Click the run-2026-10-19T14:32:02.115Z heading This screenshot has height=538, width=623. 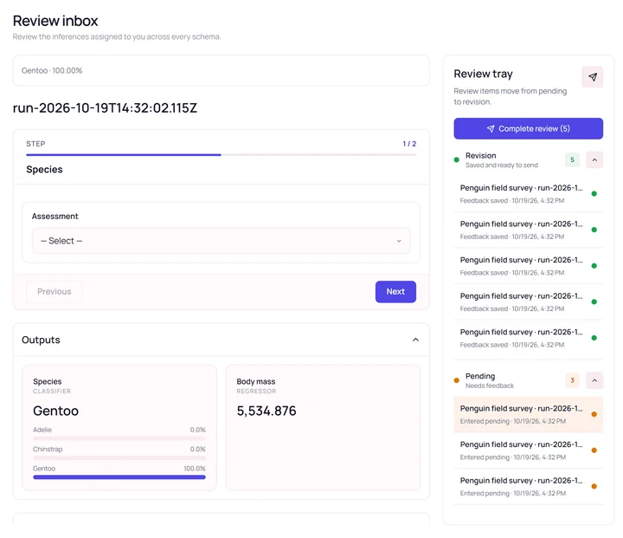pyautogui.click(x=105, y=107)
